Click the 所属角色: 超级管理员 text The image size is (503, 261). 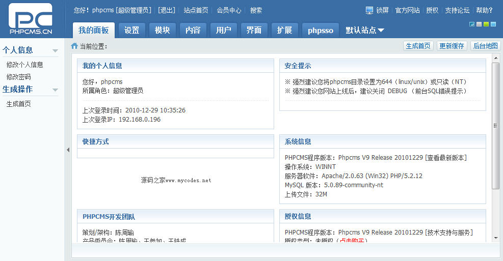(x=113, y=91)
